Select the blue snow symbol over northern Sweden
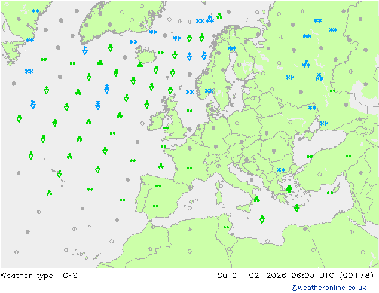This screenshot has height=293, width=379. click(x=232, y=48)
